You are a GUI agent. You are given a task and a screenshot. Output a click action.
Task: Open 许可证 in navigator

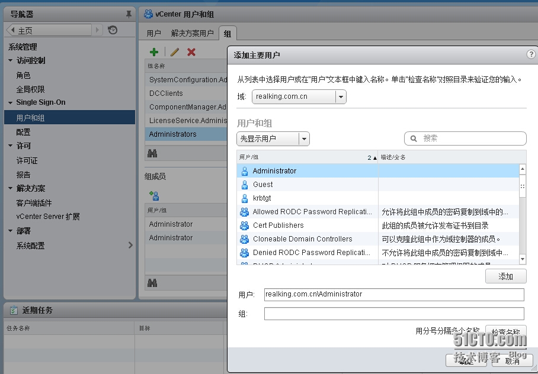pos(27,160)
